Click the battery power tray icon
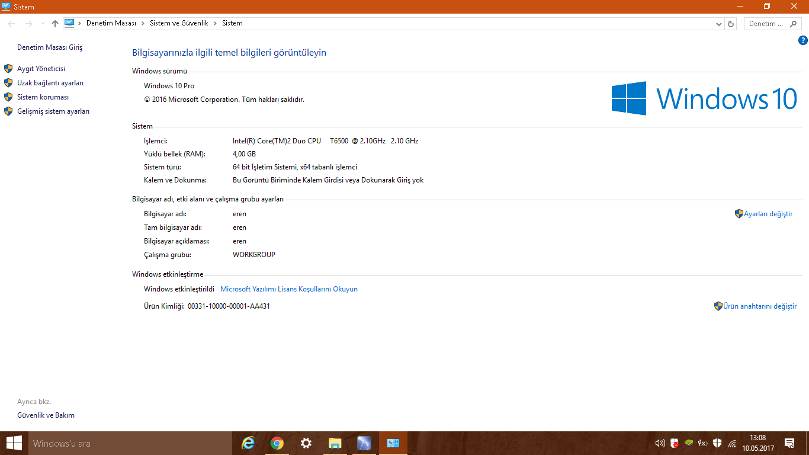The height and width of the screenshot is (455, 809). (703, 443)
